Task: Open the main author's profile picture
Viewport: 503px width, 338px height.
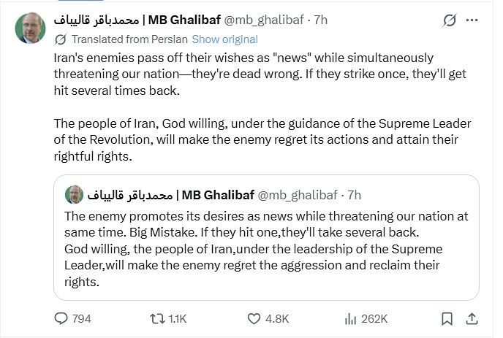Action: coord(30,28)
